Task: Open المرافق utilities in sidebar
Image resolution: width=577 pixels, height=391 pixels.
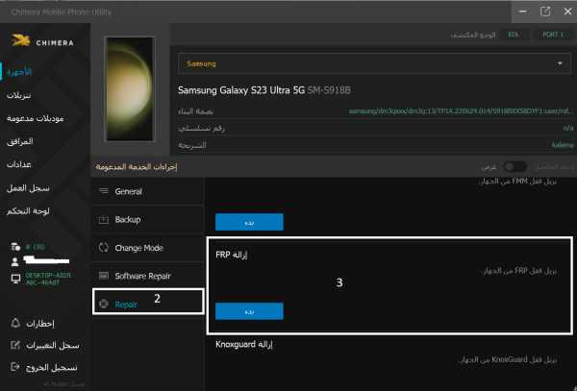Action: (x=20, y=141)
